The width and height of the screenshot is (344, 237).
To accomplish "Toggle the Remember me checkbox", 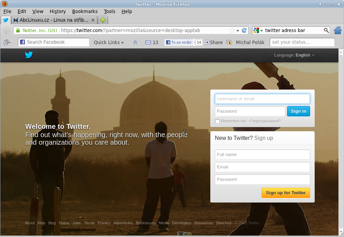I will point(217,121).
